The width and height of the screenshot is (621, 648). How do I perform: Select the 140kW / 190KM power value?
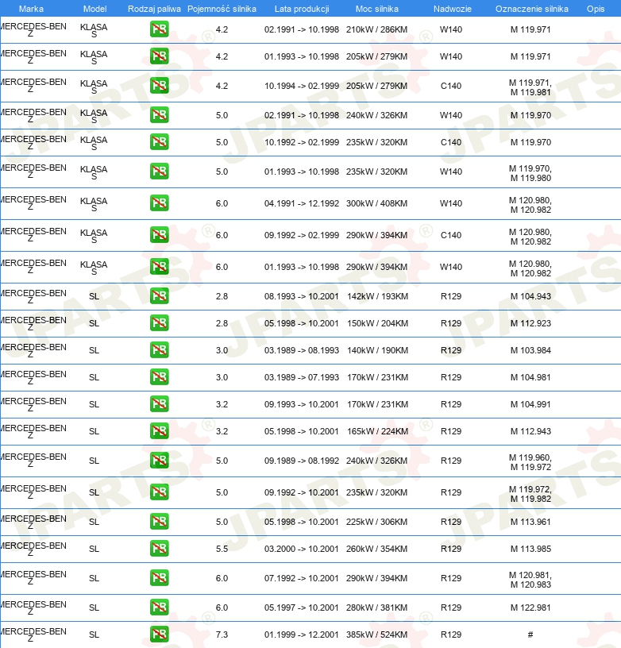point(377,350)
